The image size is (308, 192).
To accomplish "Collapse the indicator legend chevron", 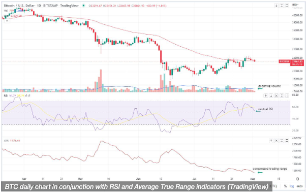I will pyautogui.click(x=7, y=21).
